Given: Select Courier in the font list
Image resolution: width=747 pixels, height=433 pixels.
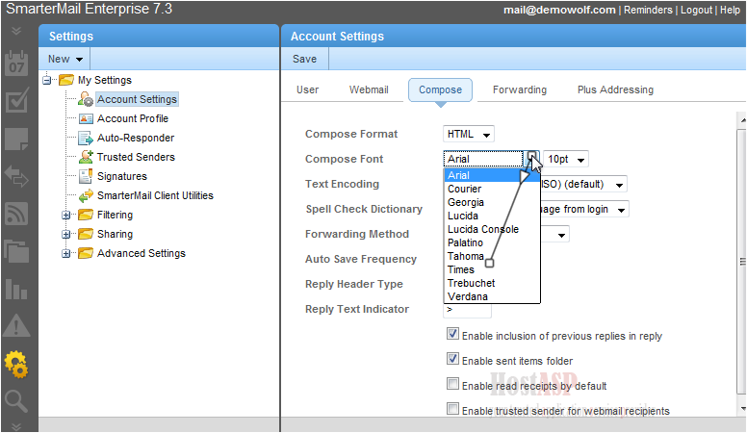Looking at the screenshot, I should click(x=492, y=189).
